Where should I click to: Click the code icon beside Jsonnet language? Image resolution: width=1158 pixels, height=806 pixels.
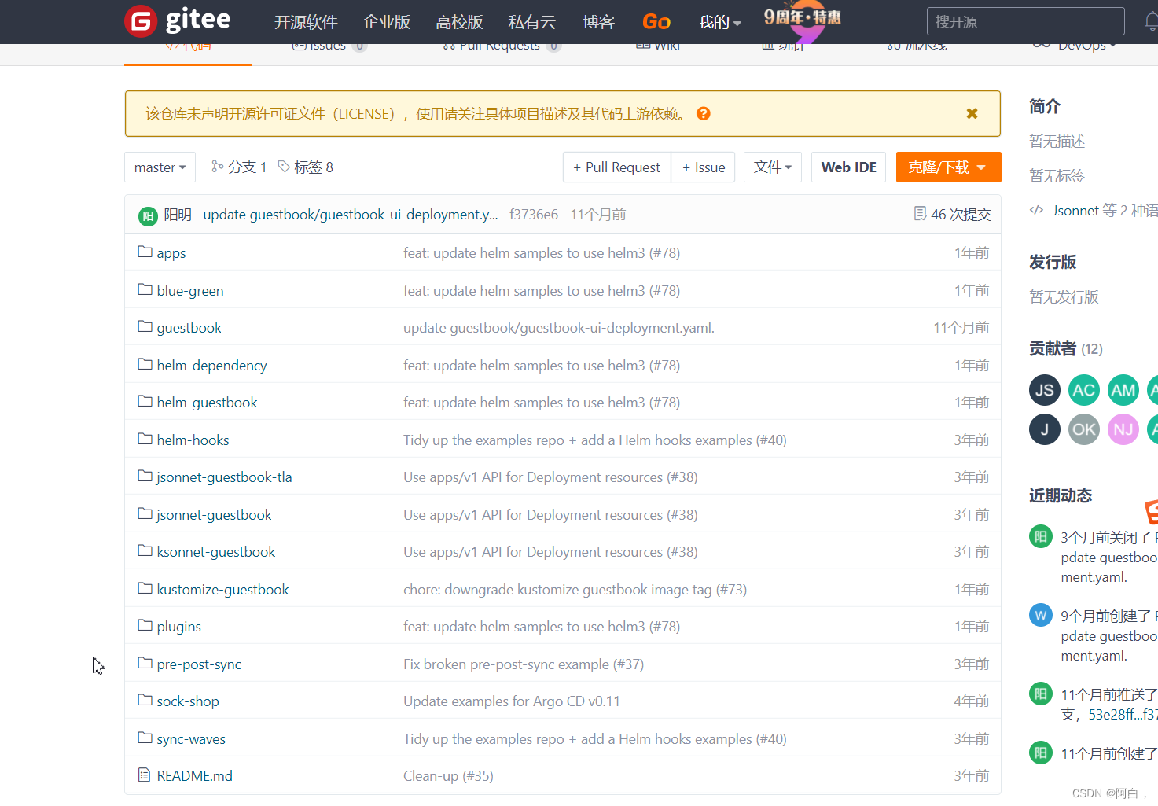[x=1037, y=210]
